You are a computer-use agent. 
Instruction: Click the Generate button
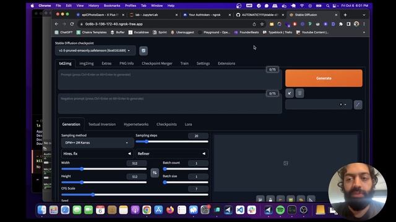(x=324, y=78)
